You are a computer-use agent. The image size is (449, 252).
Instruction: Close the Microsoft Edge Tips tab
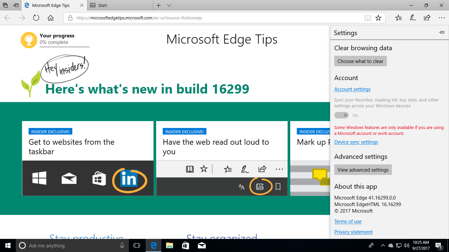pyautogui.click(x=81, y=5)
